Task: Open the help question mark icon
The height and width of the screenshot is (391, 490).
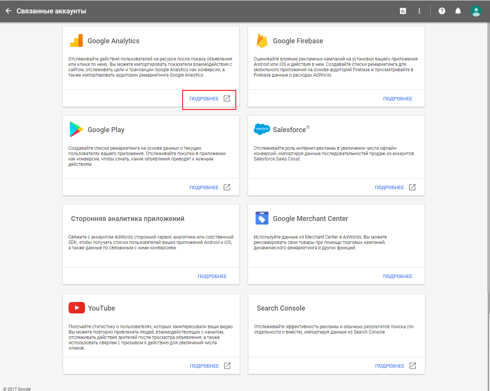Action: [x=442, y=11]
